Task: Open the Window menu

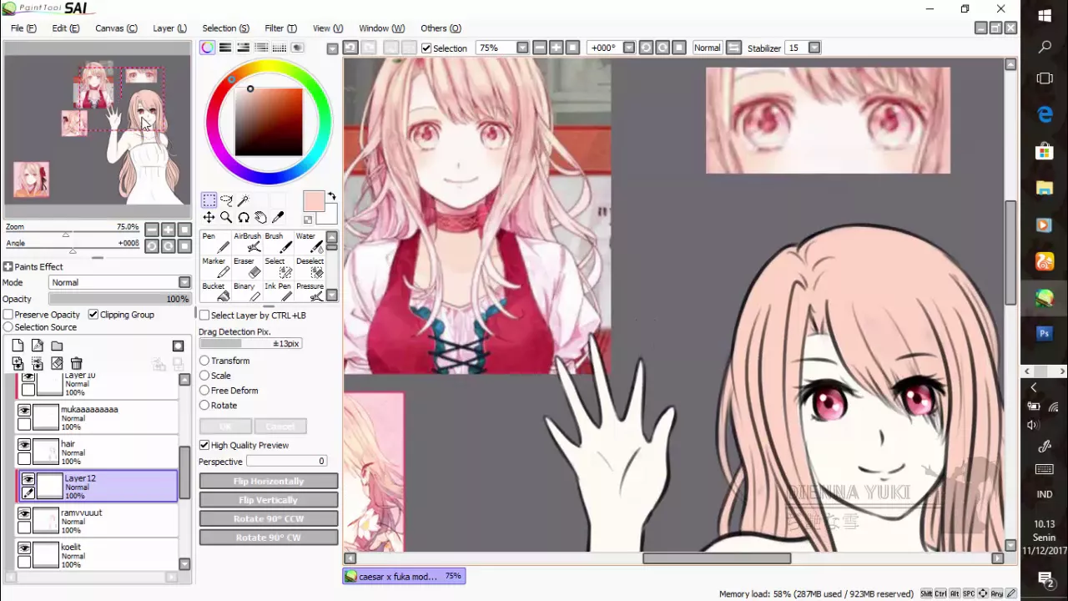Action: 381,28
